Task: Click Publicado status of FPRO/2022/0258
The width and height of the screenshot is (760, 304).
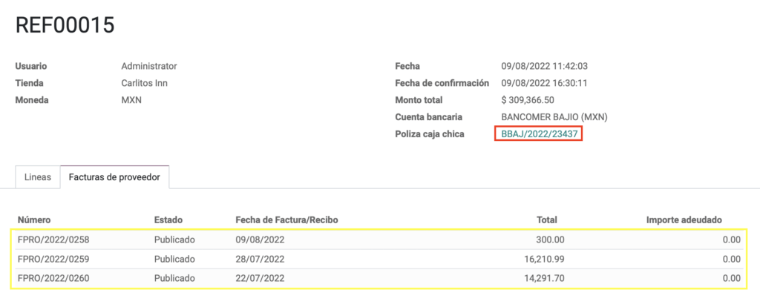Action: 174,239
